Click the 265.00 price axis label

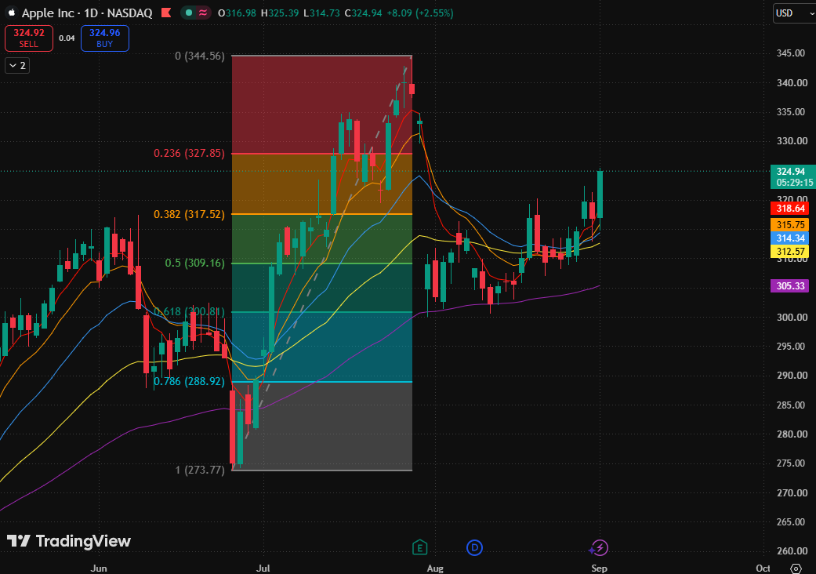tap(791, 522)
